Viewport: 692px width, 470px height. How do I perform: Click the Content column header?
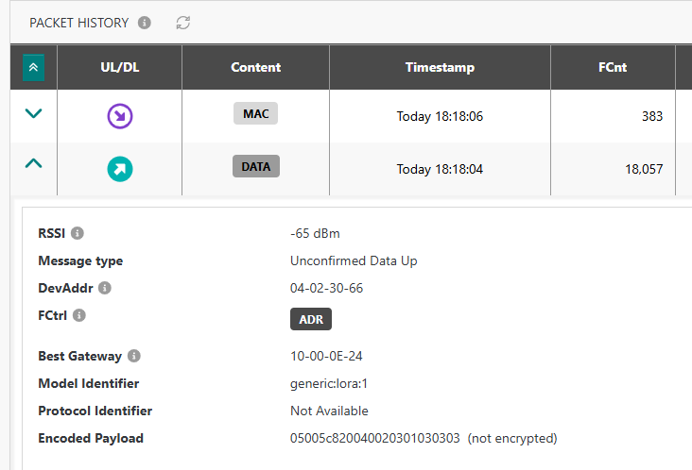(255, 67)
